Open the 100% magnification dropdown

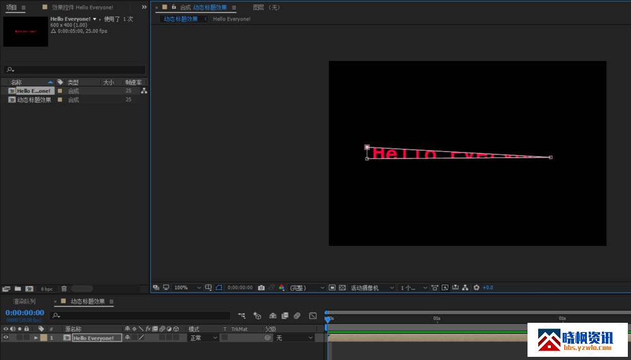pyautogui.click(x=187, y=287)
